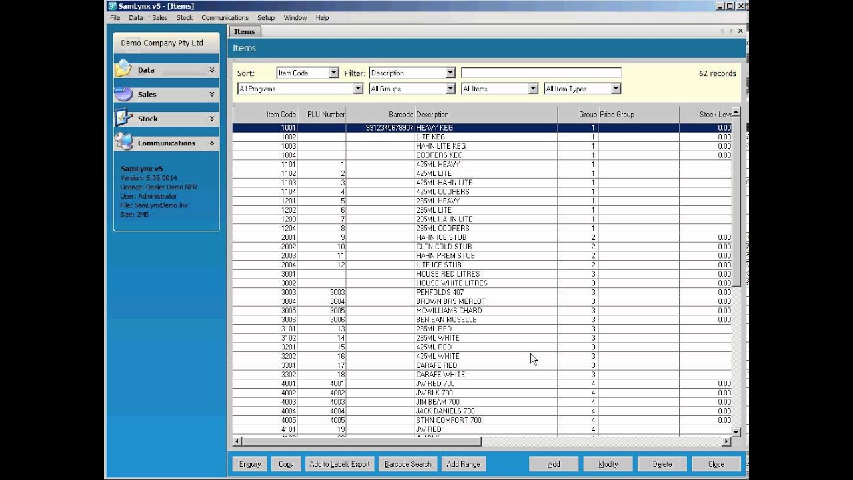Select the COOPERS KEG row
Image resolution: width=853 pixels, height=480 pixels.
pos(482,155)
